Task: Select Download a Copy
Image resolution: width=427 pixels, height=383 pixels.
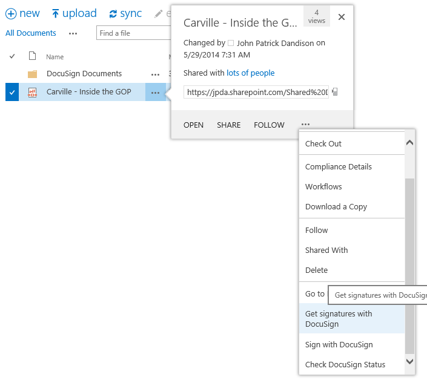Action: [x=352, y=207]
